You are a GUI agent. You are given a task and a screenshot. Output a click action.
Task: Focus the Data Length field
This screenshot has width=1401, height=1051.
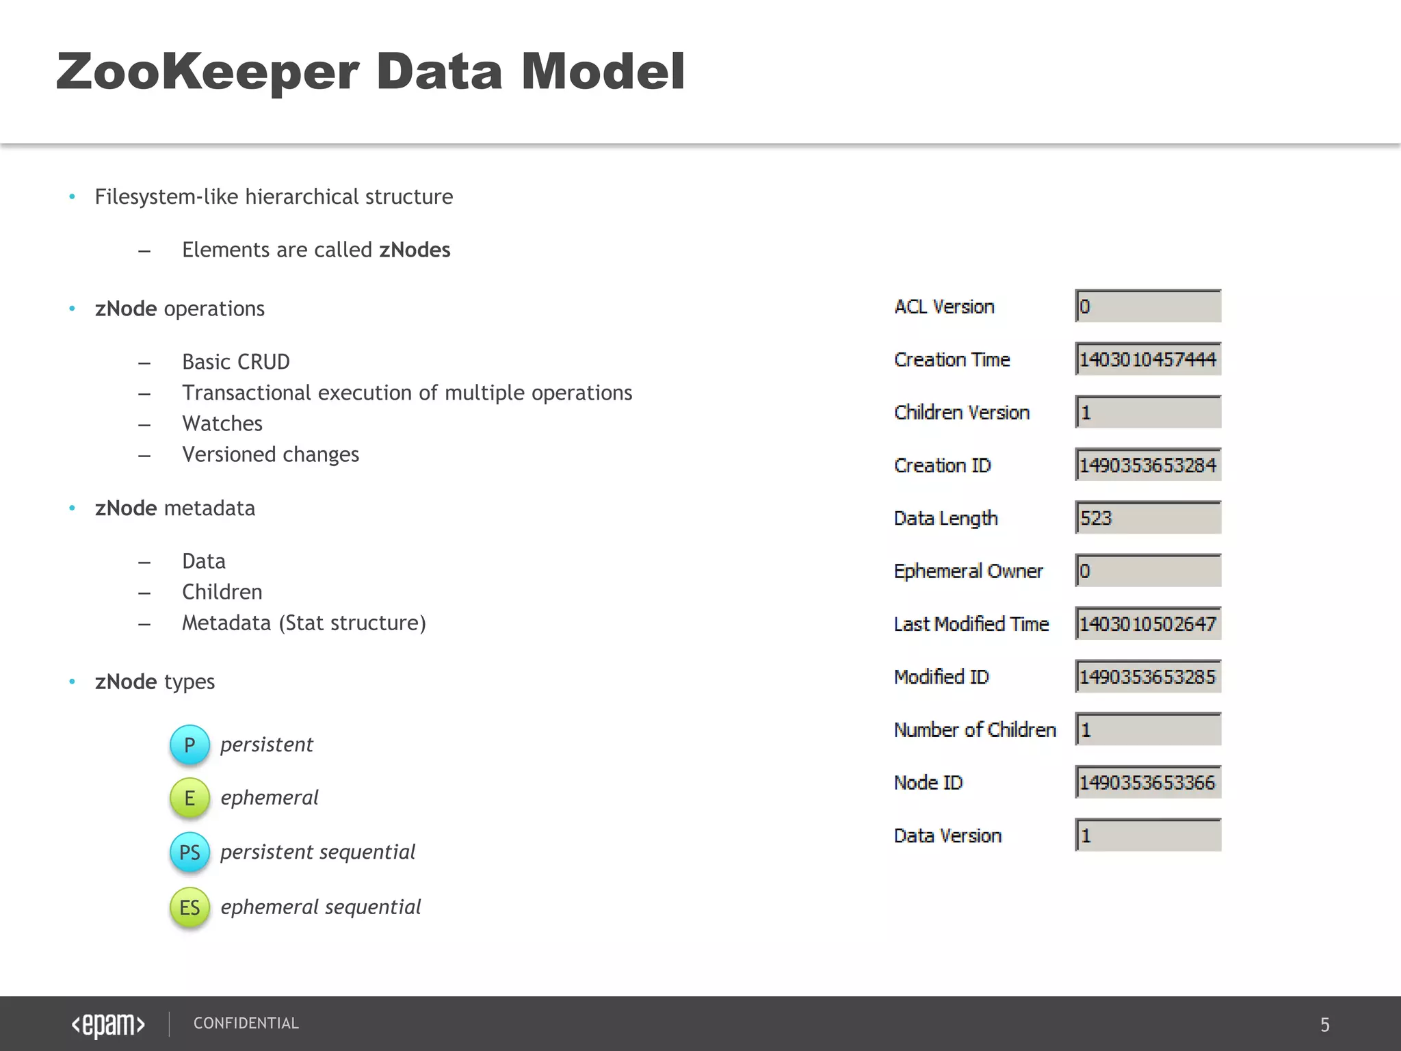(1148, 518)
